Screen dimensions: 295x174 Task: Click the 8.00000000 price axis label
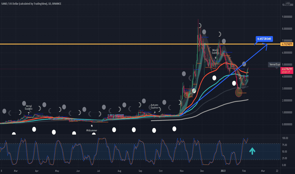[x=287, y=29]
